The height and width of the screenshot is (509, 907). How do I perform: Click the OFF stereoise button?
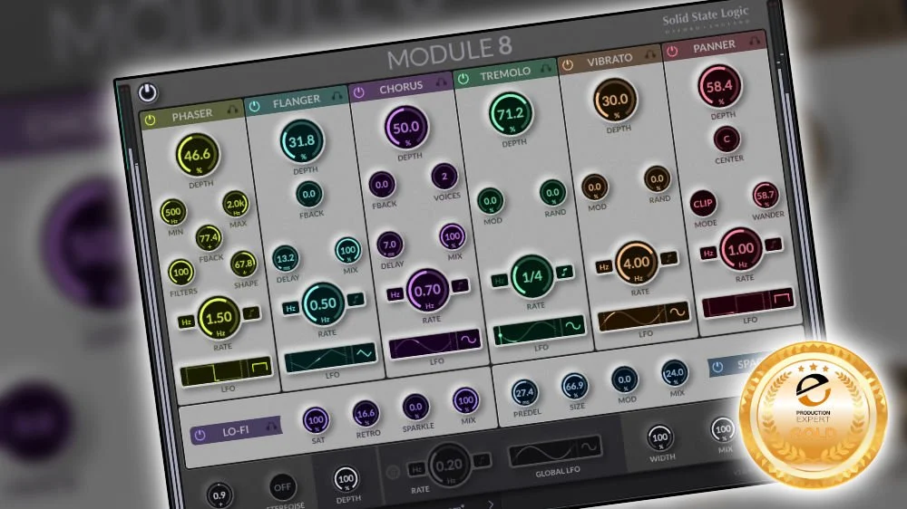282,487
